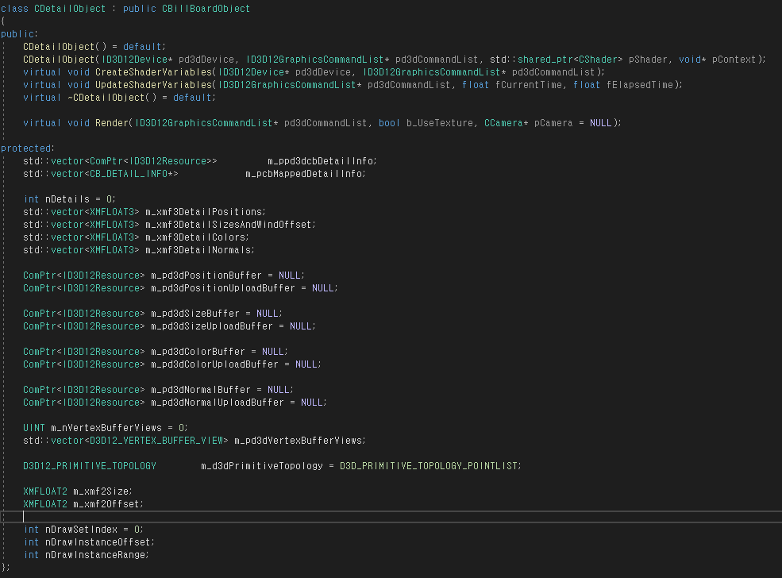Click the Render method name
The image size is (782, 578).
[112, 123]
